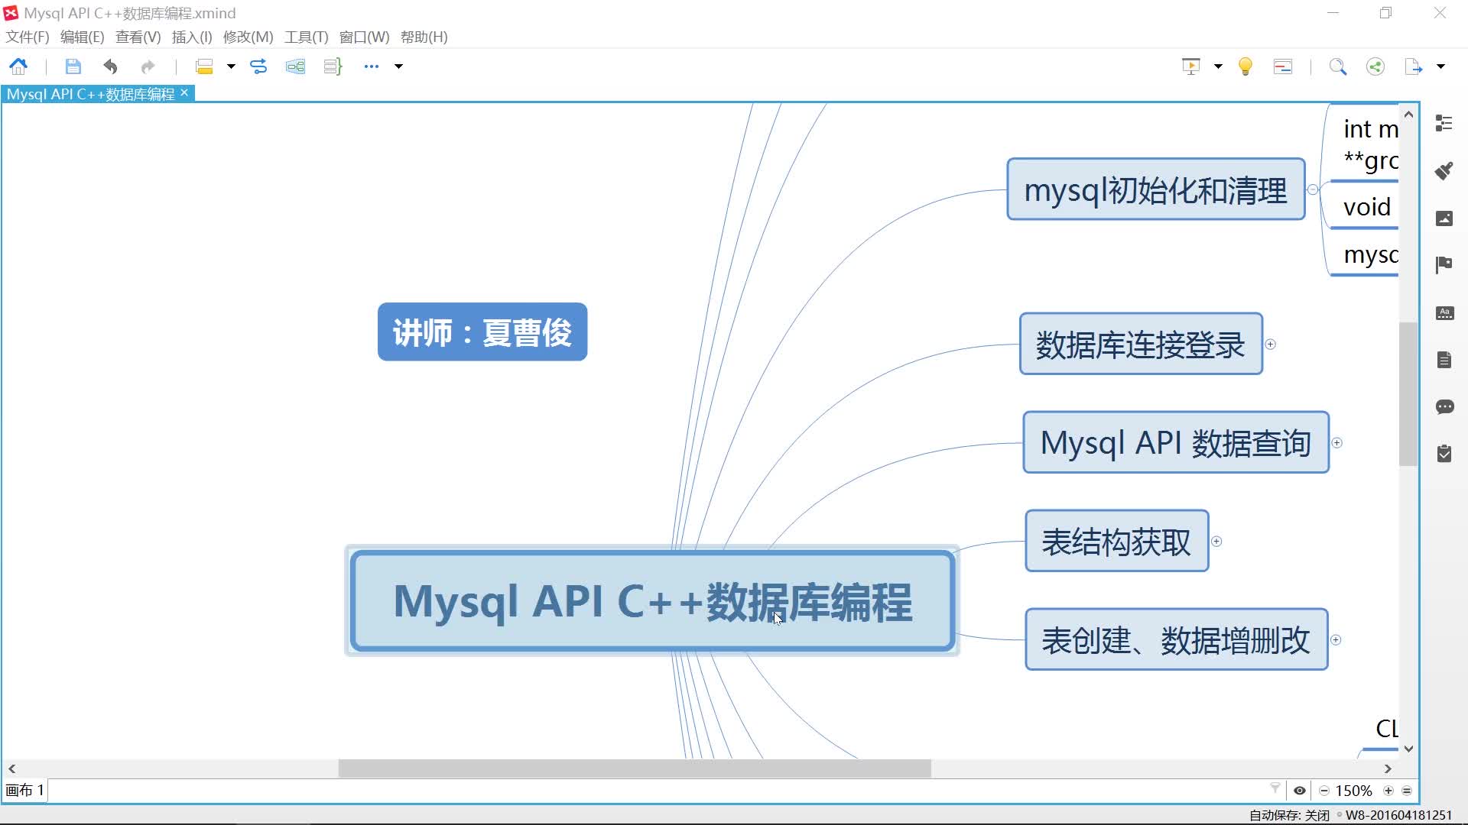The image size is (1468, 825).
Task: Expand the Mysql API 数据查询 branch
Action: click(x=1337, y=443)
